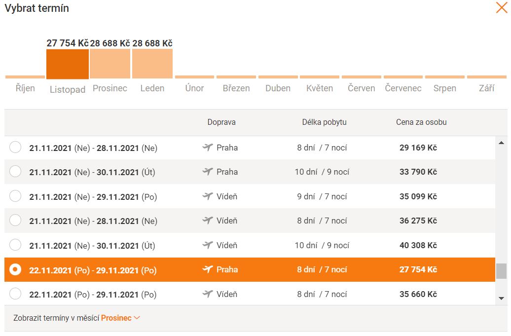
Task: Click plane icon in highlighted 27 754 Kč row
Action: [x=208, y=269]
